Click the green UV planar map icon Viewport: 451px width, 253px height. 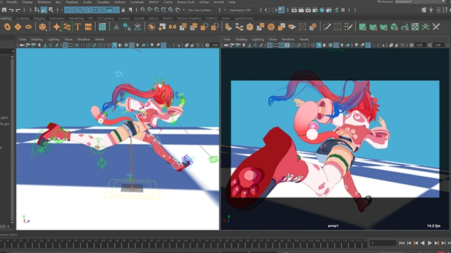[363, 27]
